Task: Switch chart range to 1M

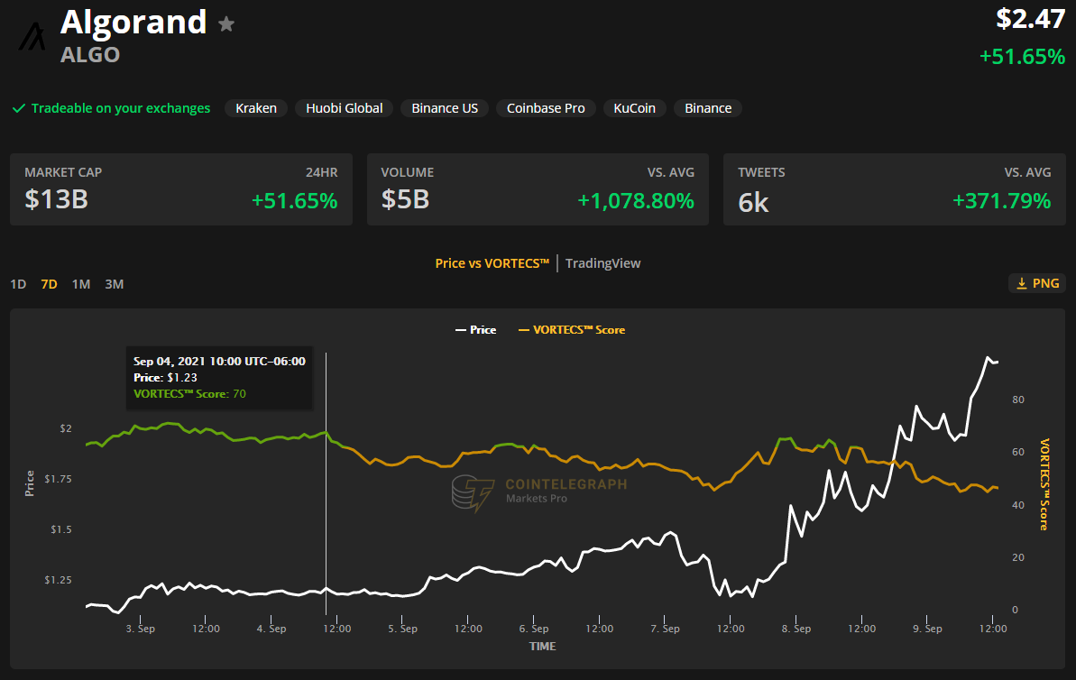Action: [81, 284]
